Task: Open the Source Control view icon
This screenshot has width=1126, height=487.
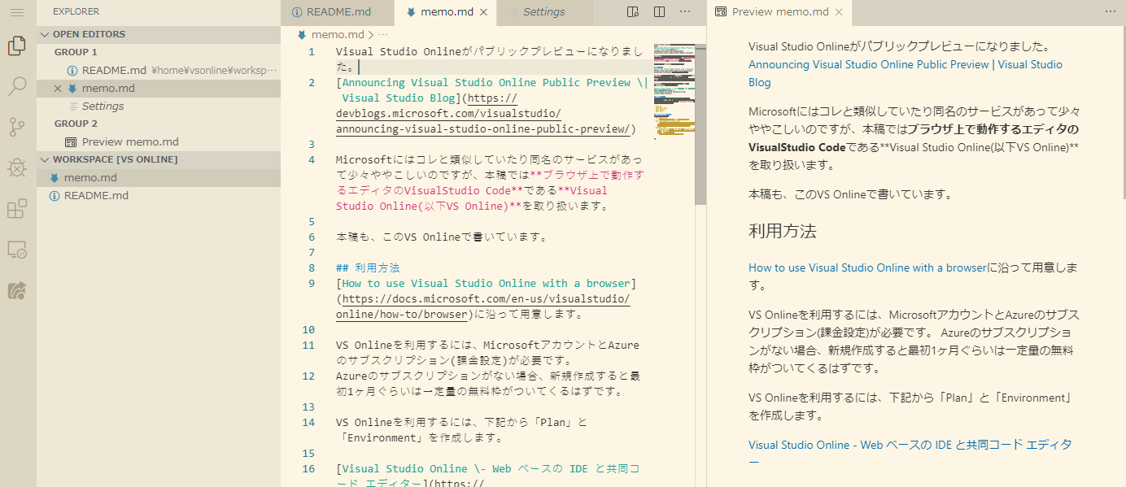Action: pyautogui.click(x=17, y=127)
